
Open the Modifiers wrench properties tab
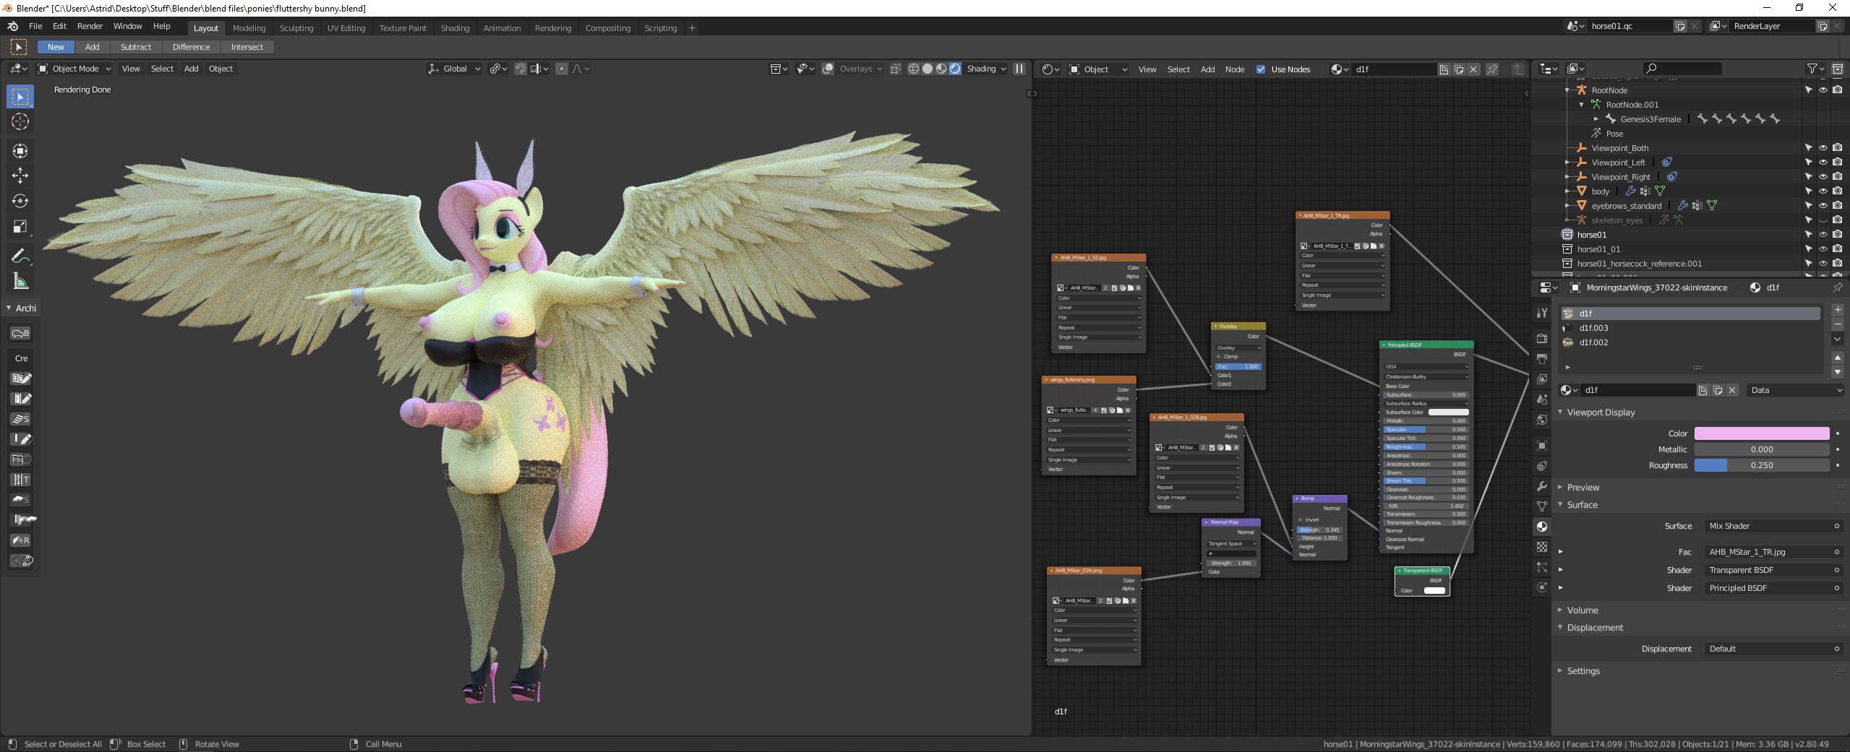tap(1542, 486)
